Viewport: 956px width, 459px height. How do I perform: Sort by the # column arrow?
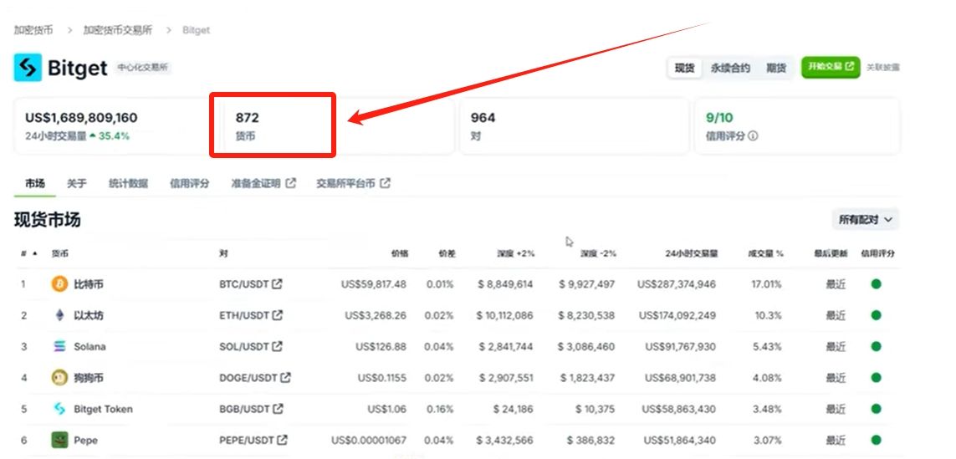coord(35,253)
